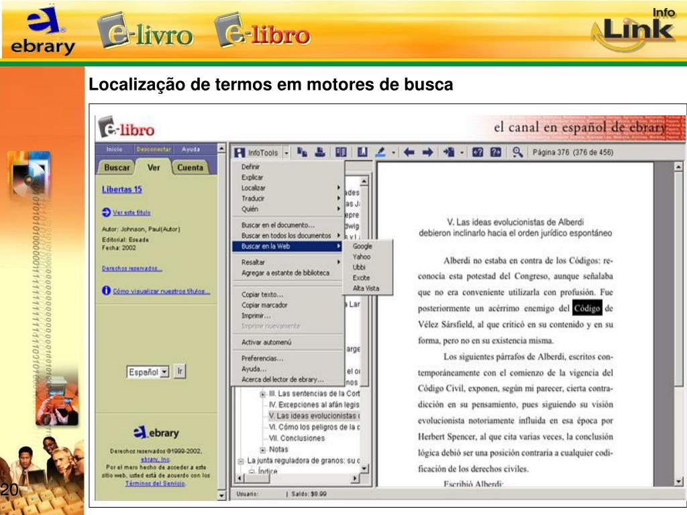
Task: Click the next search hit icon
Action: [496, 152]
